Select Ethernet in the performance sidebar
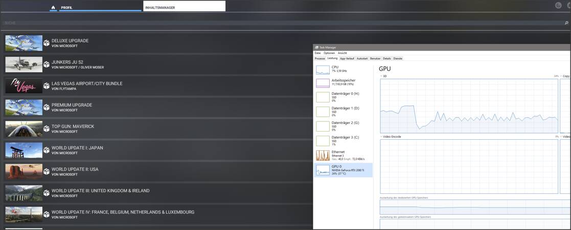The width and height of the screenshot is (571, 230). (x=344, y=155)
